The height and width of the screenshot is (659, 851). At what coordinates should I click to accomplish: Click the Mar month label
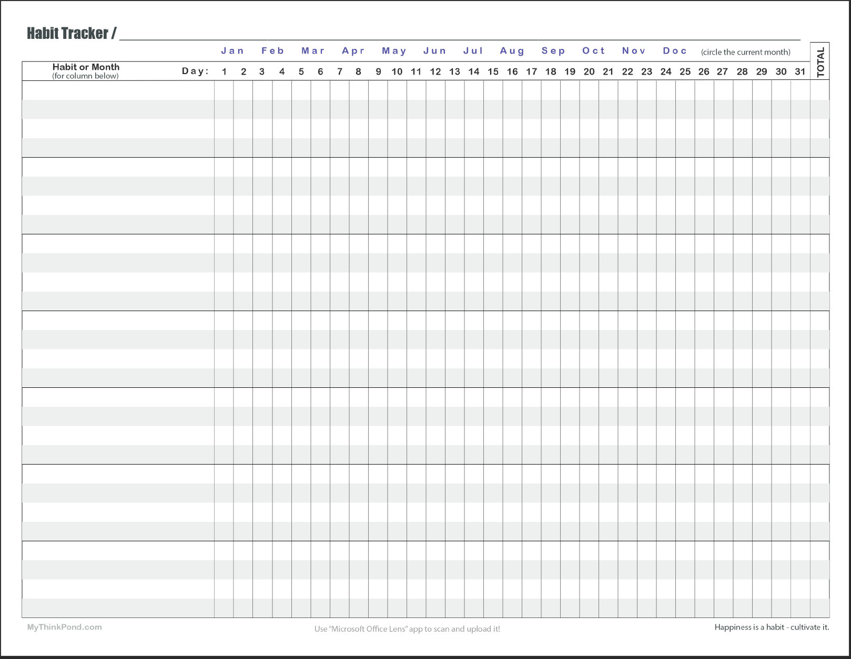point(313,51)
